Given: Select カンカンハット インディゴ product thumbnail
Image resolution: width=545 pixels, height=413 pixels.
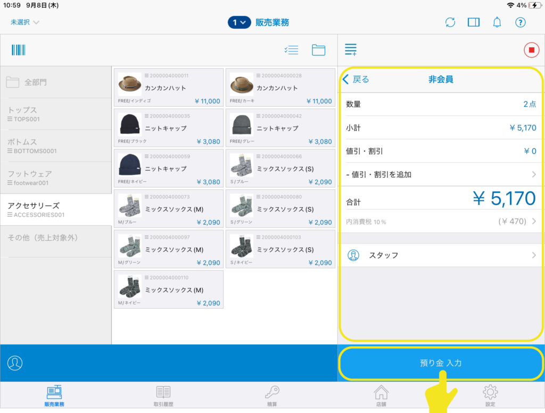Looking at the screenshot, I should point(130,84).
